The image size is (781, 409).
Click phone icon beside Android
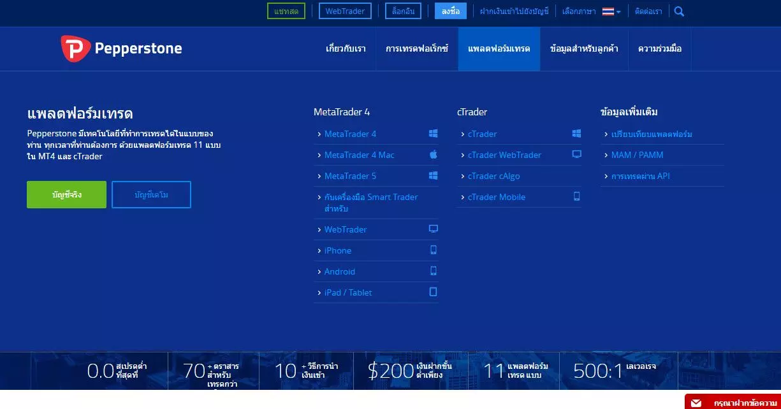click(434, 271)
